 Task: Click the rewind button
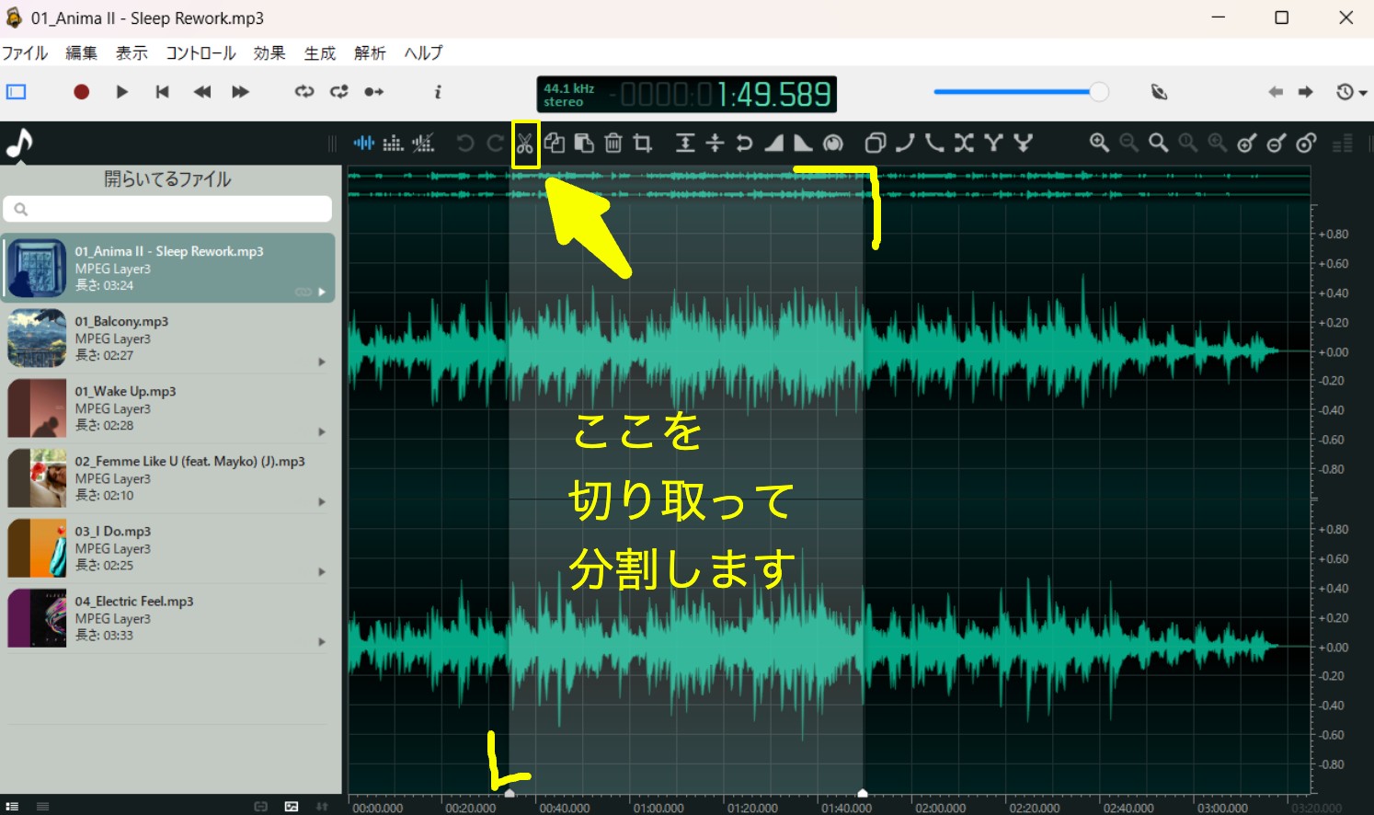point(202,92)
